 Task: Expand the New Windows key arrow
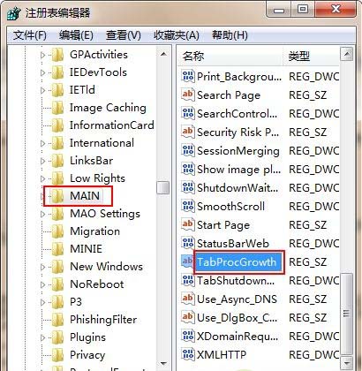(43, 267)
